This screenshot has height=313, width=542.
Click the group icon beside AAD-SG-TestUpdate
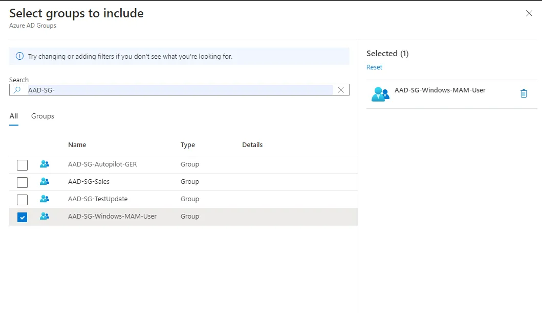tap(45, 199)
